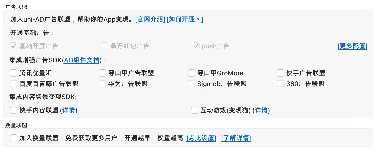The width and height of the screenshot is (373, 152).
Task: Toggle the 基础开屏广告 checkbox
Action: tap(14, 46)
